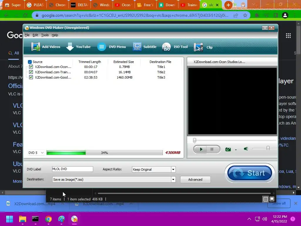Open the Tools menu
301x226 pixels.
click(45, 35)
